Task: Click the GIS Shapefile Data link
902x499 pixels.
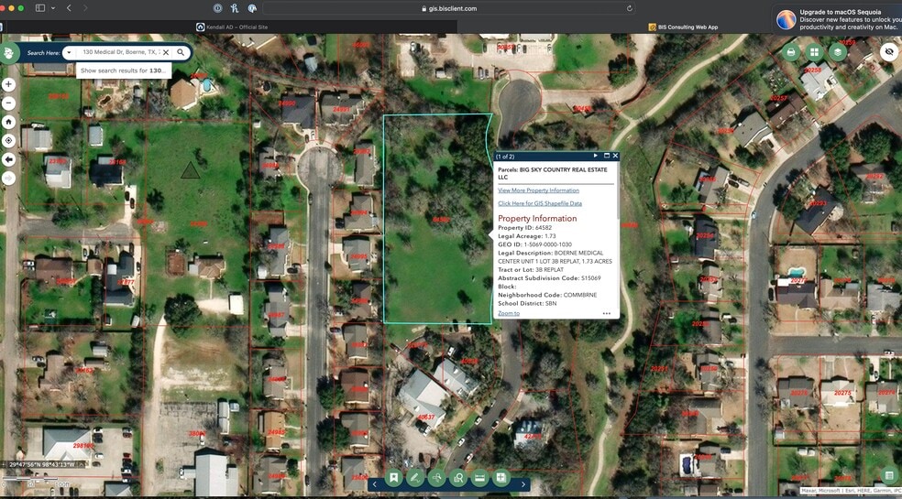Action: 540,203
